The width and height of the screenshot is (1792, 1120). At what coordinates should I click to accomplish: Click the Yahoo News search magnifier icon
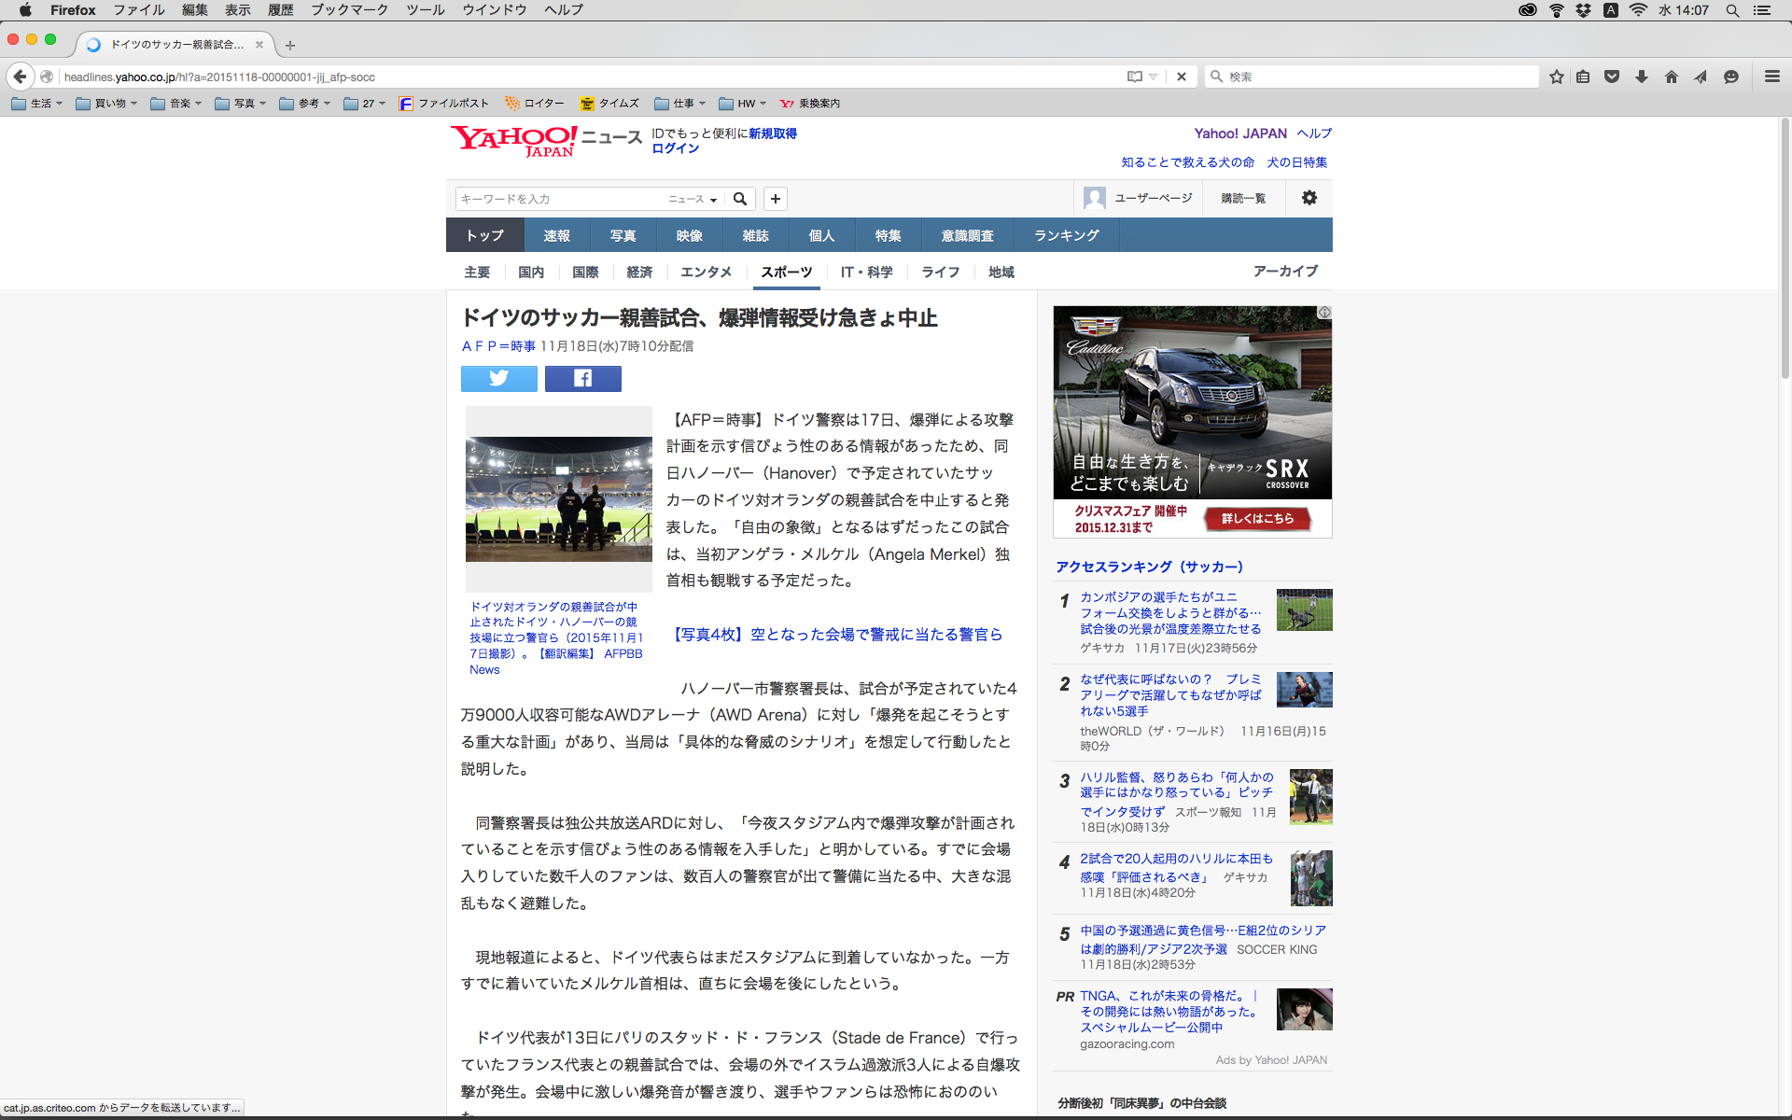click(740, 199)
